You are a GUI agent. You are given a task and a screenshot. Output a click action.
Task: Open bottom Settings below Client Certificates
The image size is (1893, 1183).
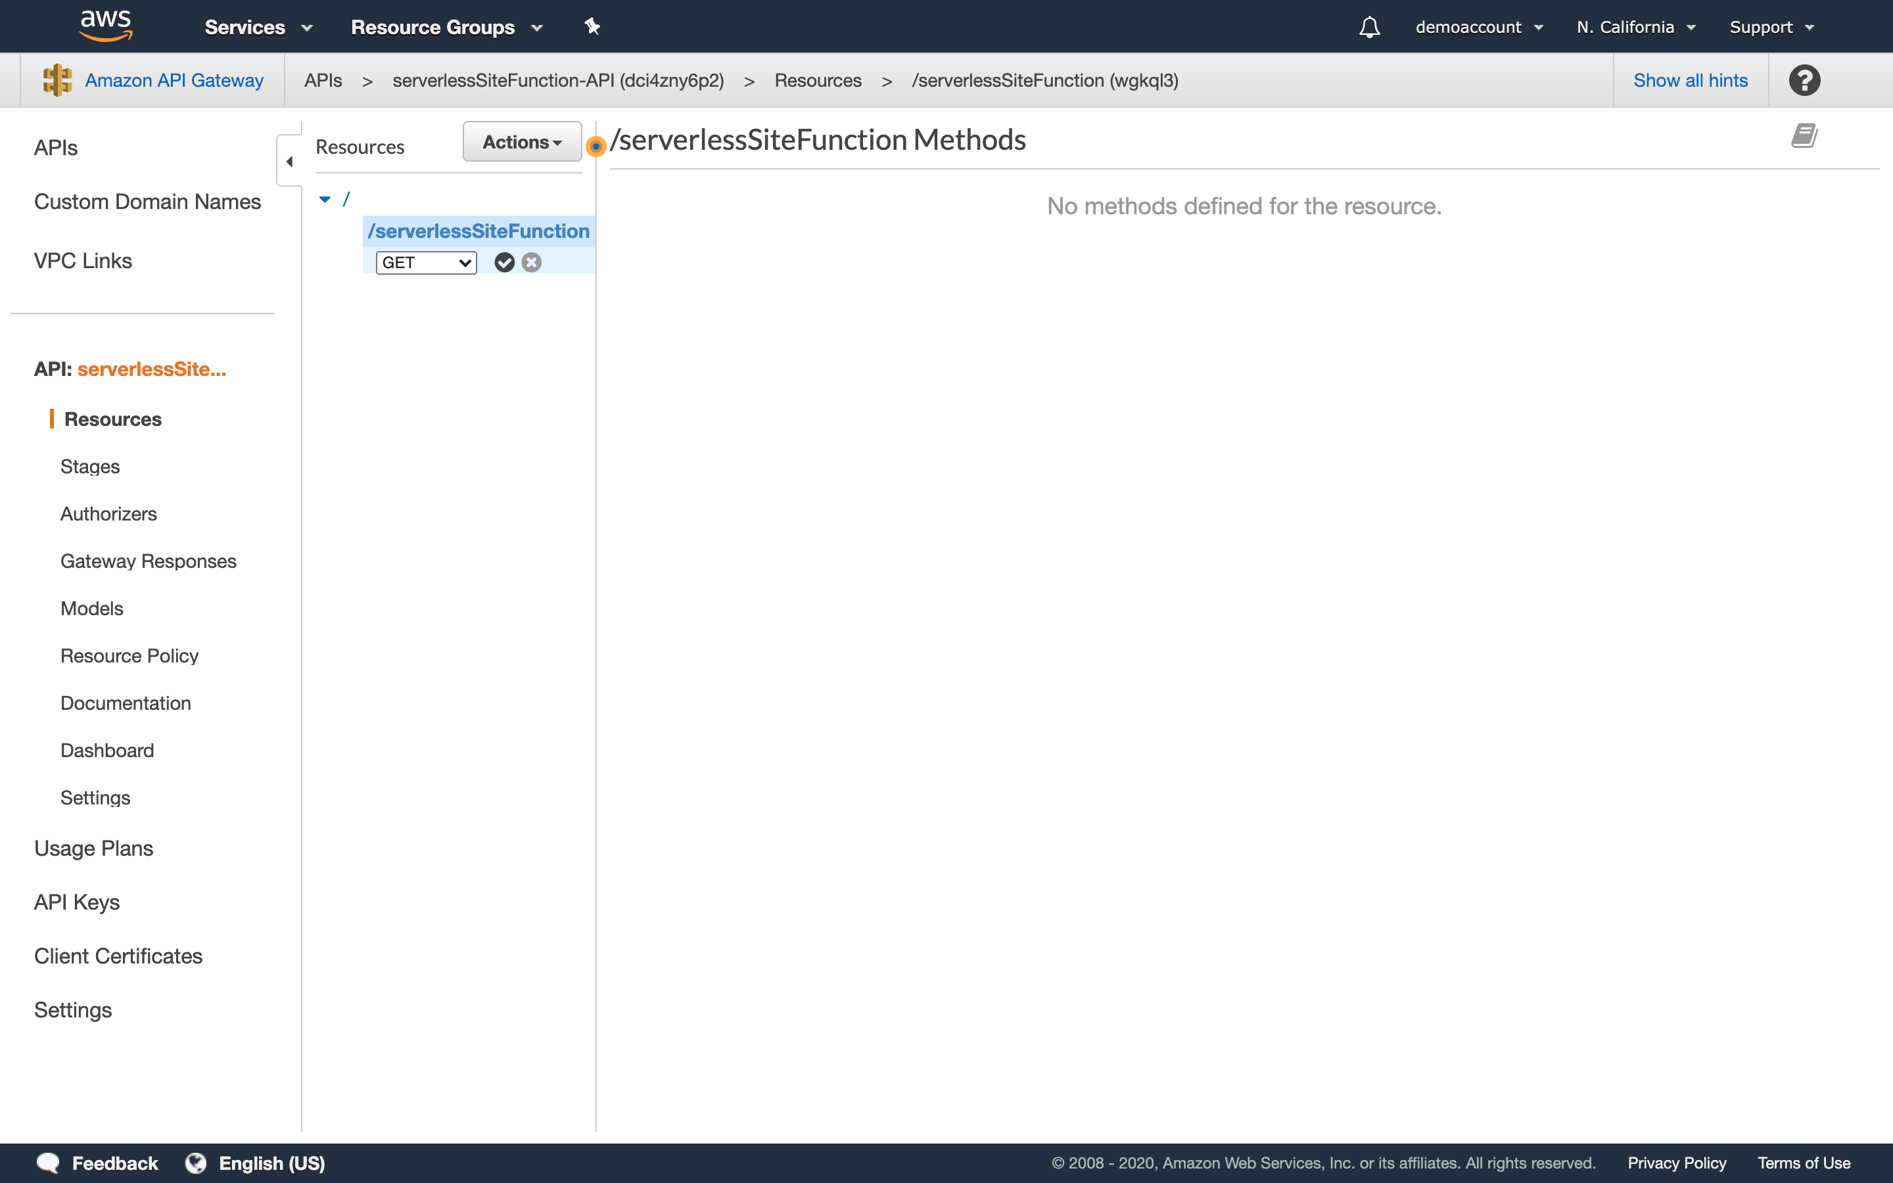73,1010
